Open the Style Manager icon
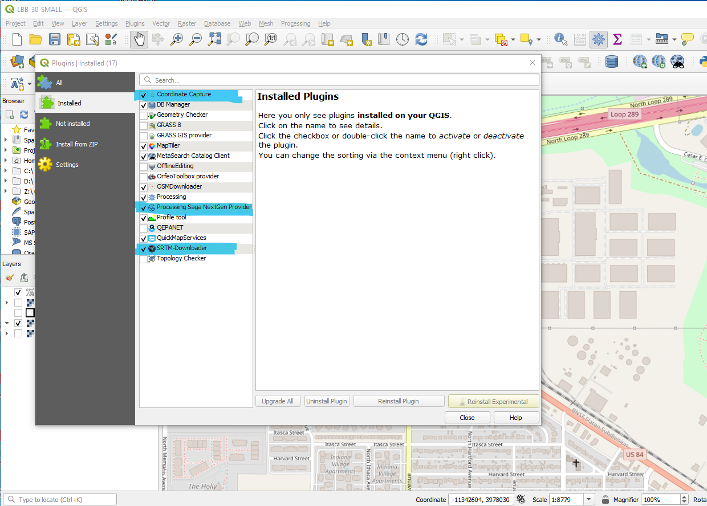 pyautogui.click(x=111, y=39)
